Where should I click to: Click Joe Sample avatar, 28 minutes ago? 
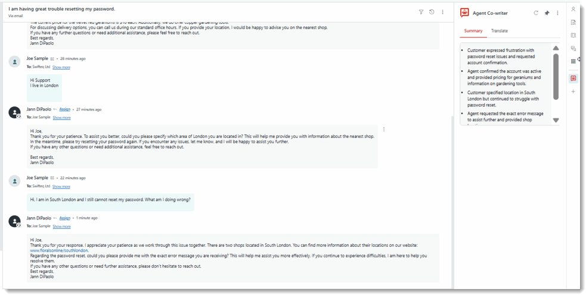pyautogui.click(x=14, y=62)
